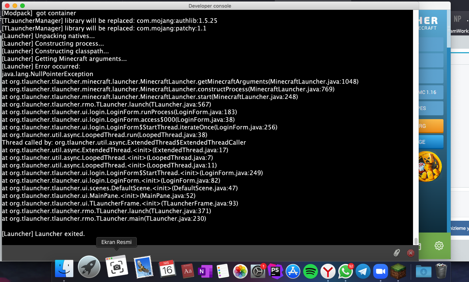
Task: Click the line replacing com.mojang:authlib:1.5.25
Action: [110, 21]
